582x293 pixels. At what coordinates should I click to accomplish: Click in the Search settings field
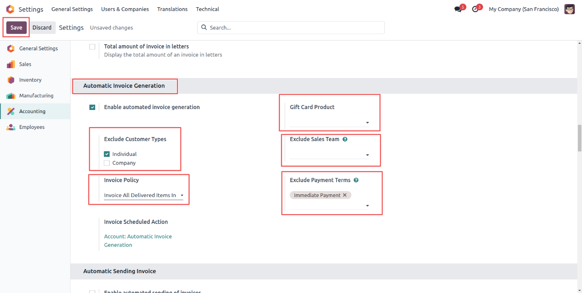[x=293, y=27]
